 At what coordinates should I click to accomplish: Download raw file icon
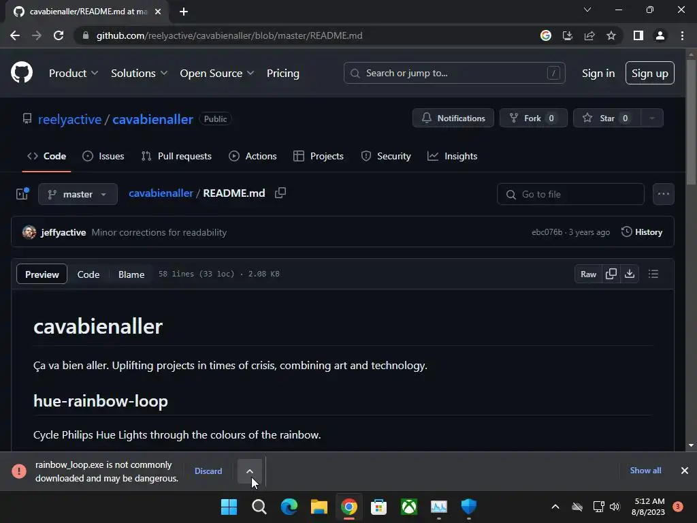click(x=630, y=274)
